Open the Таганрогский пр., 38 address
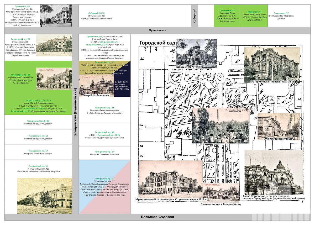 [104, 108]
